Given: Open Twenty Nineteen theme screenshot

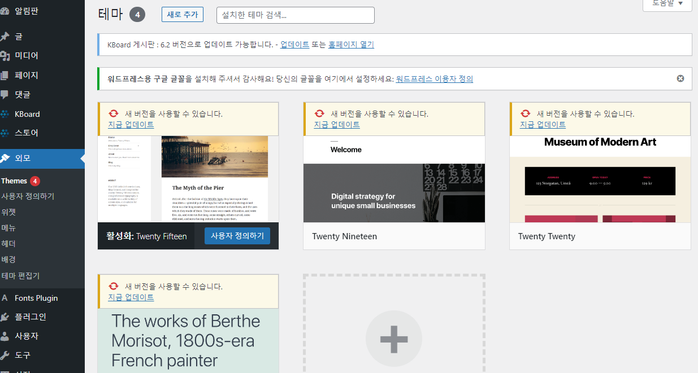Looking at the screenshot, I should [394, 179].
